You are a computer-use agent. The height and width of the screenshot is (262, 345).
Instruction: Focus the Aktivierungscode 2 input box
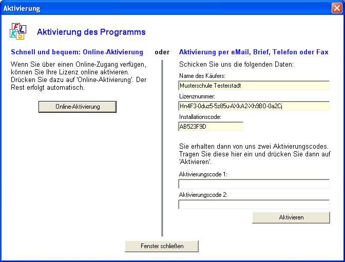[254, 205]
